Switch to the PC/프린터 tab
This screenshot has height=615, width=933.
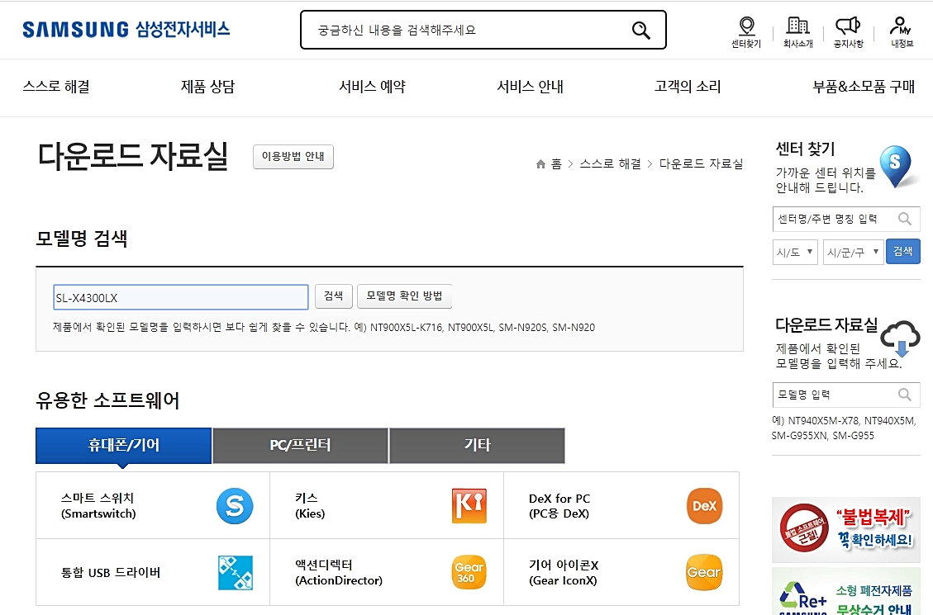tap(301, 445)
